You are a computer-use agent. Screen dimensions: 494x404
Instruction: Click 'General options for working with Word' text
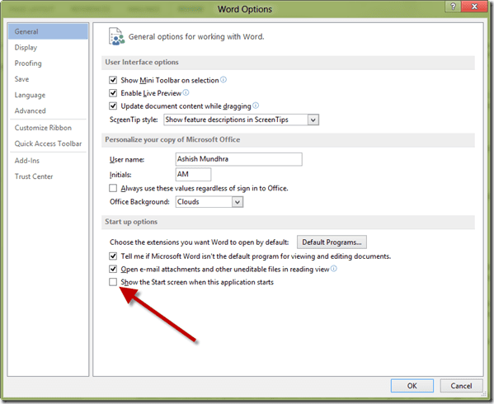pyautogui.click(x=196, y=37)
